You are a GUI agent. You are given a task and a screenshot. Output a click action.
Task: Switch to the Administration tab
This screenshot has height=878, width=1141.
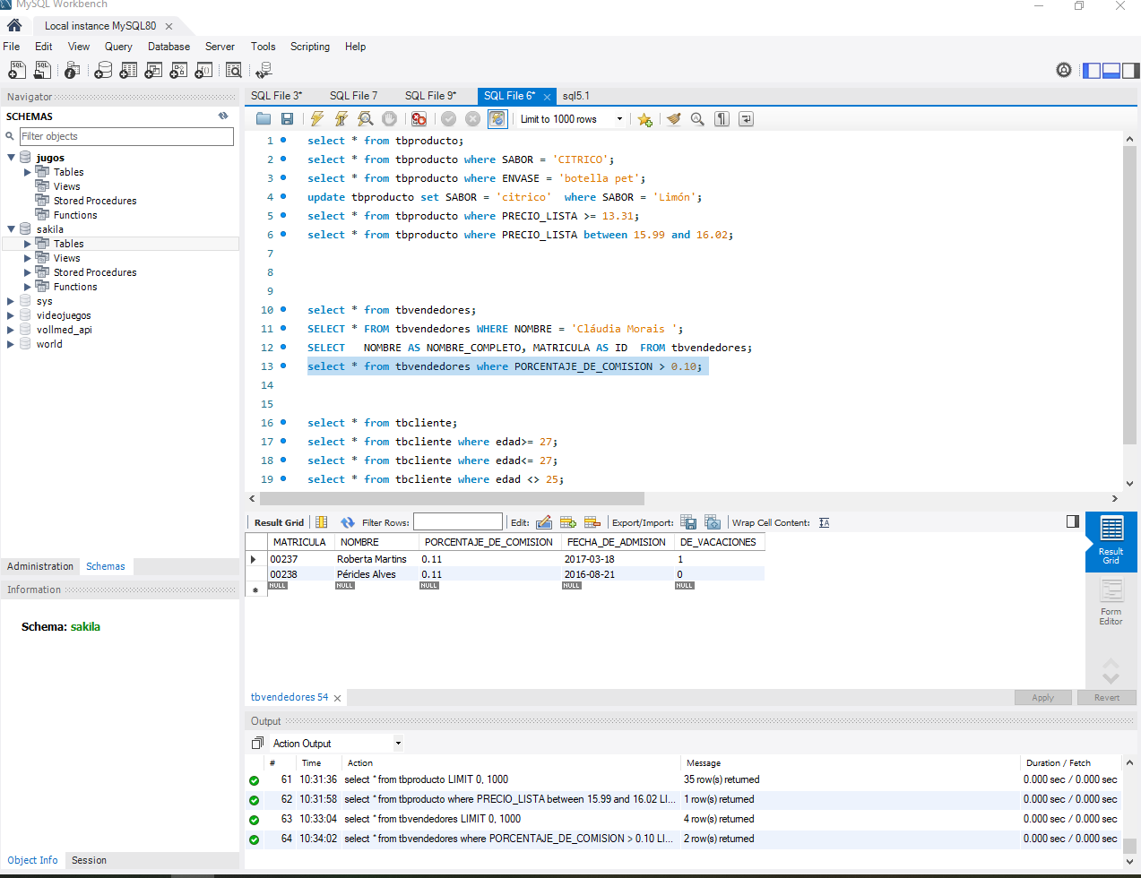point(40,566)
